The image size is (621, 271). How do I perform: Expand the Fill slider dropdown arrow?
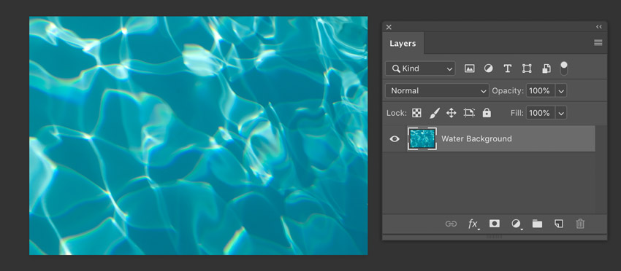pyautogui.click(x=561, y=113)
